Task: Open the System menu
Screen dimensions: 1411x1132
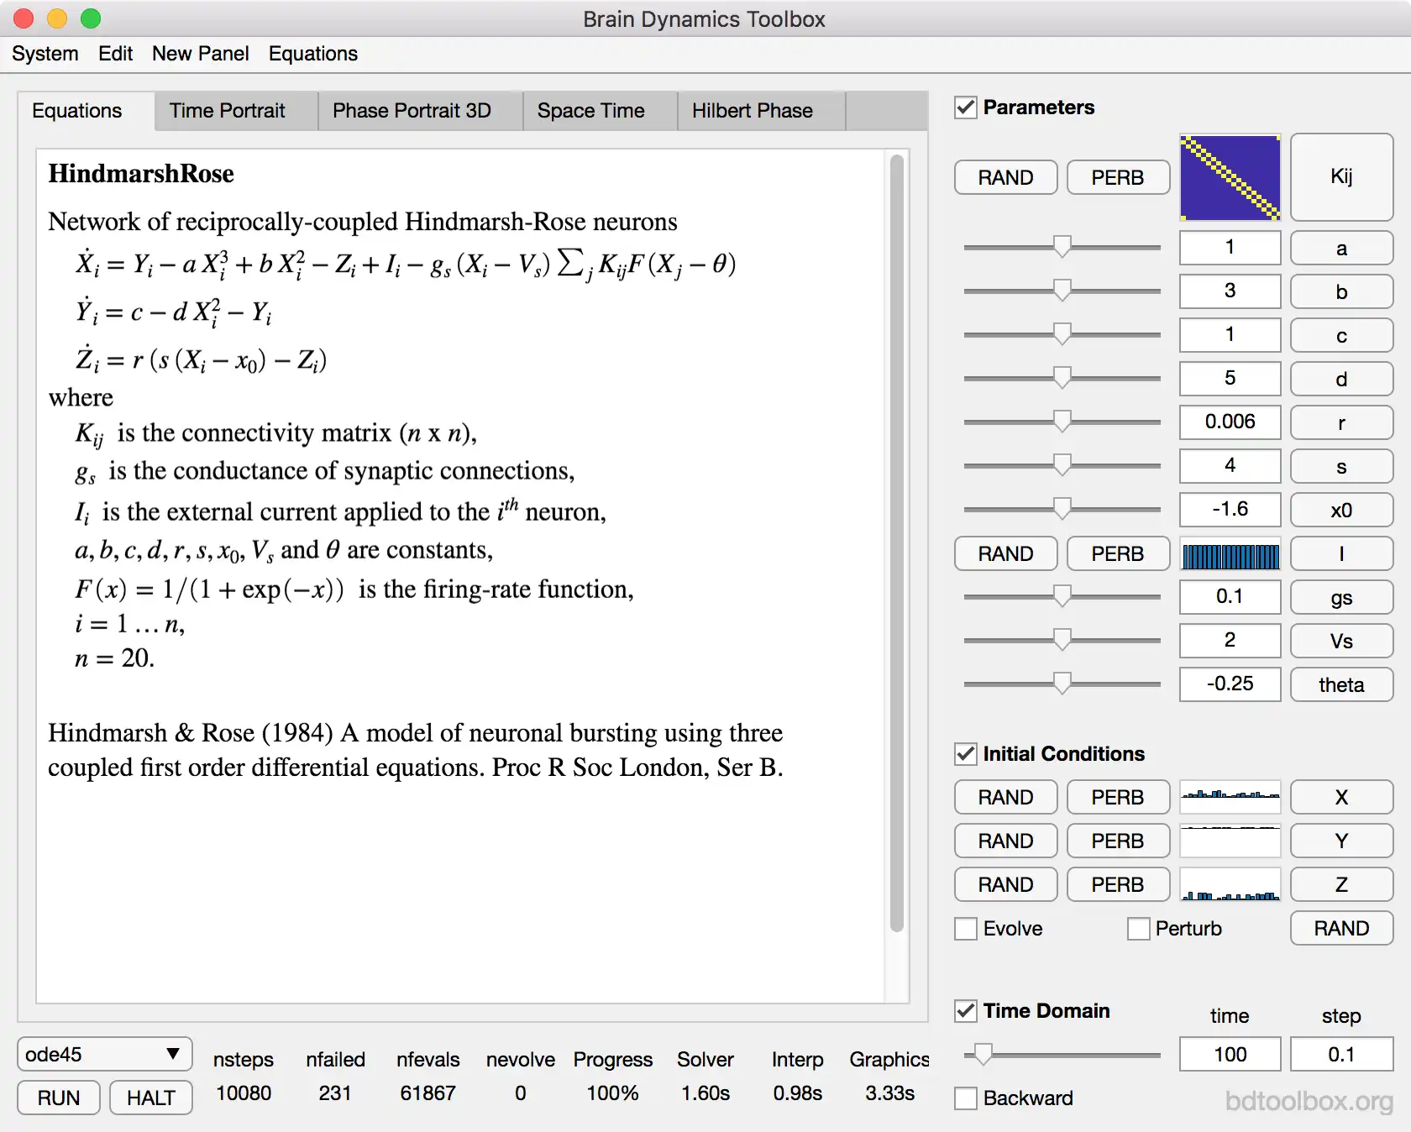Action: (45, 54)
